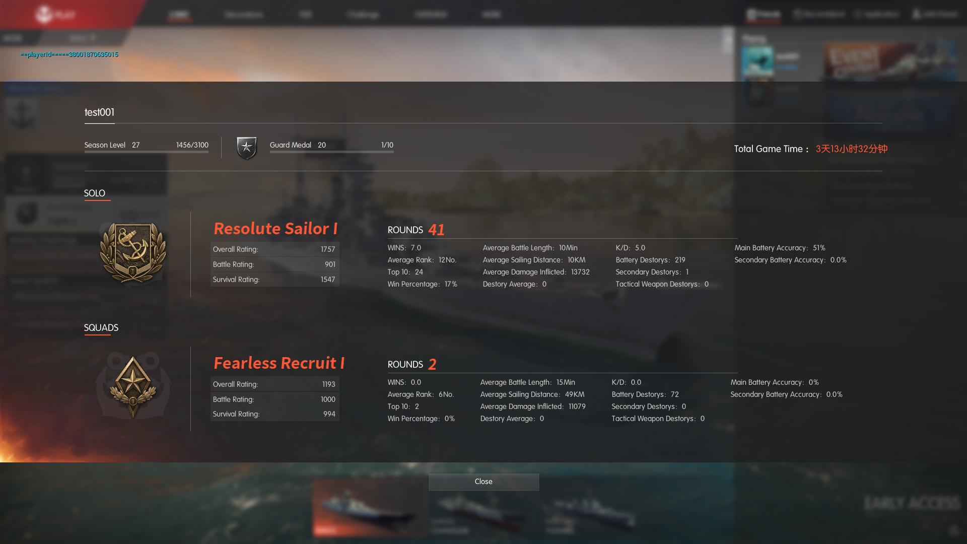This screenshot has height=544, width=967.
Task: Click the SOLO Survival Rating 1547 row
Action: coord(274,280)
